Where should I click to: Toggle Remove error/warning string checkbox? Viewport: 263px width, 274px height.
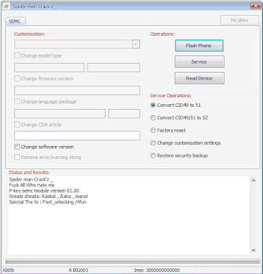[17, 157]
